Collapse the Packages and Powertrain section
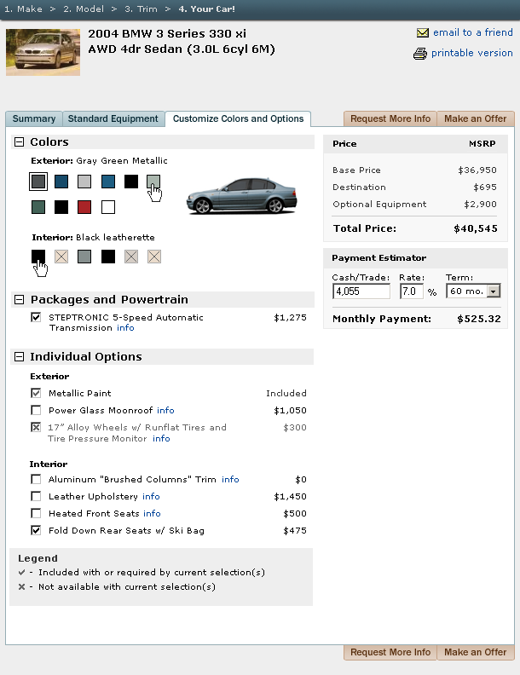520x675 pixels. [x=19, y=300]
